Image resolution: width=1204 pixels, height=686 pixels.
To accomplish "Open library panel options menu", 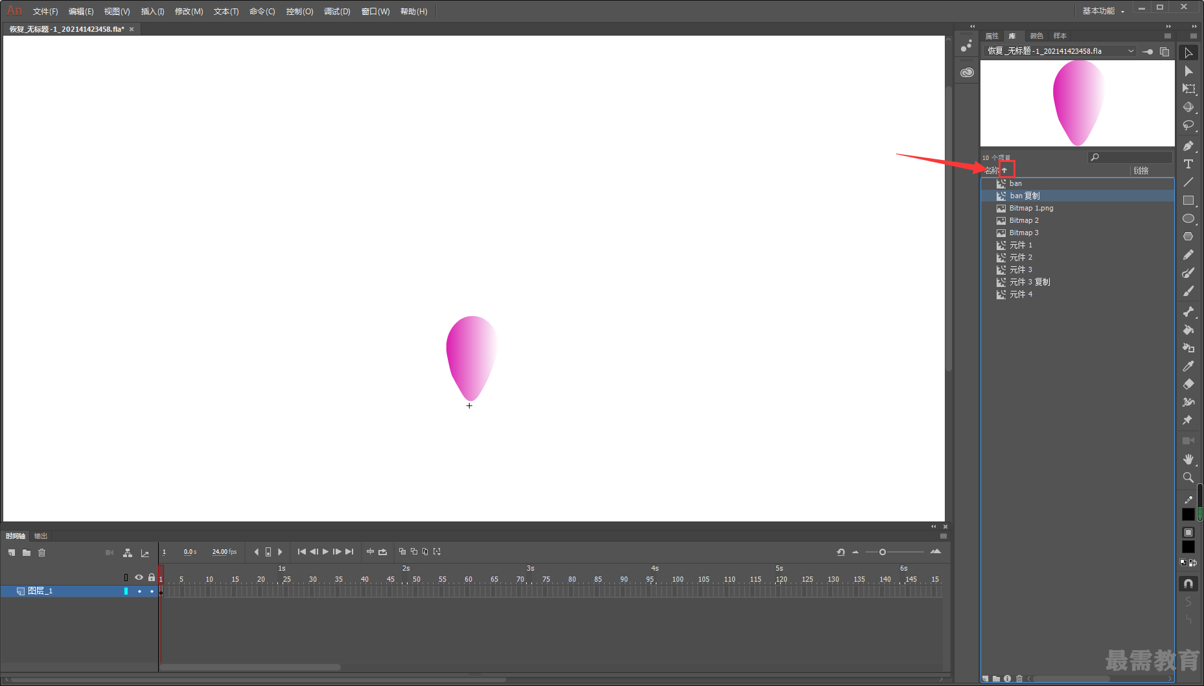I will (x=1168, y=36).
